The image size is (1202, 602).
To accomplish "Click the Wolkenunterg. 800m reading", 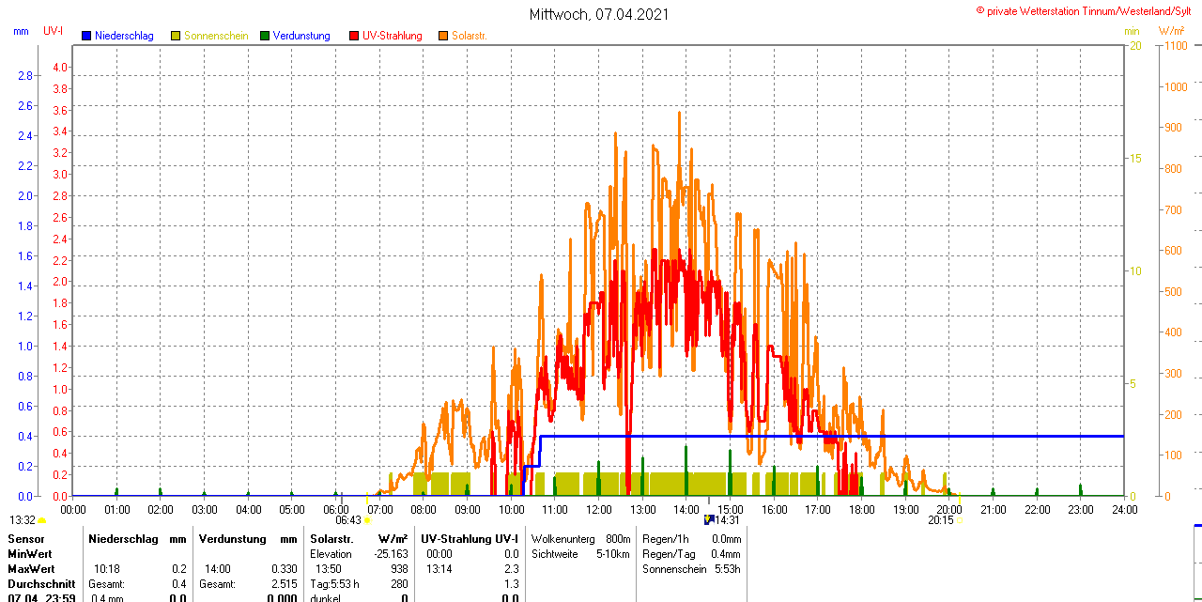I will pos(580,539).
